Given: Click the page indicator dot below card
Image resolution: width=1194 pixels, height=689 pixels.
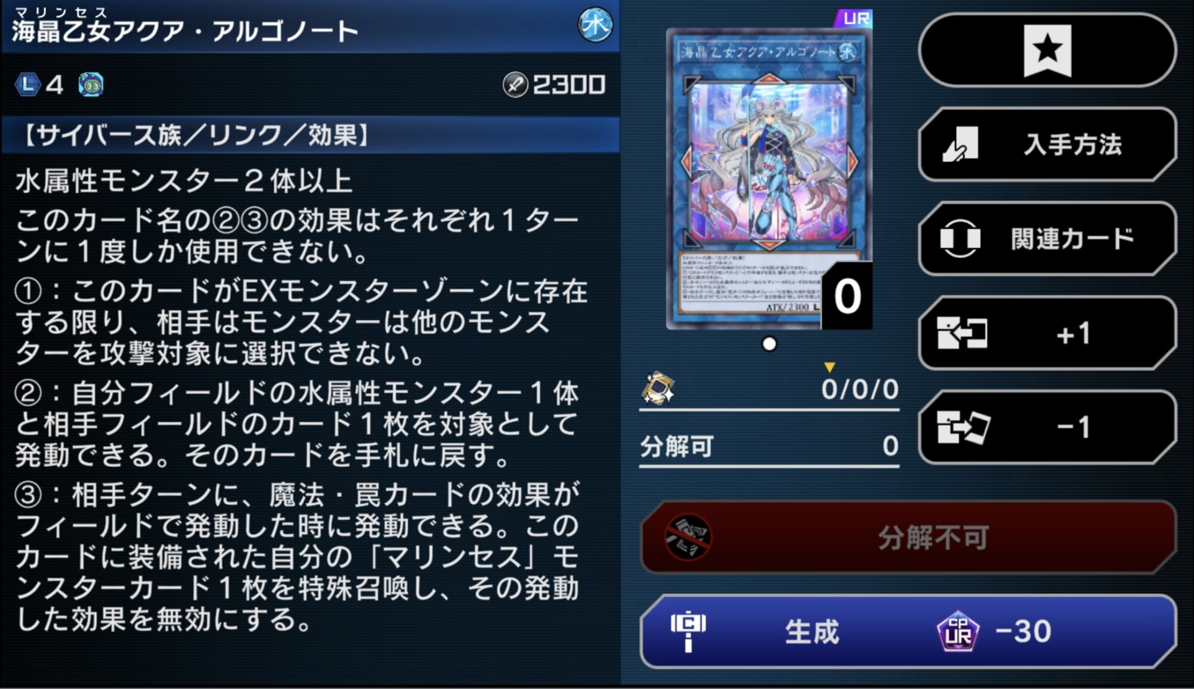Looking at the screenshot, I should click(770, 344).
